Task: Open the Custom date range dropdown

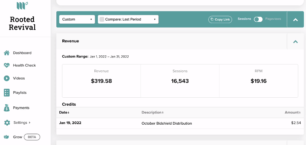Action: point(77,19)
